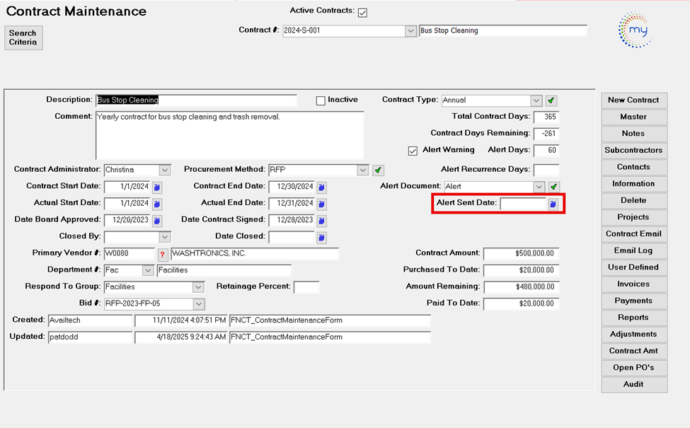
Task: Click the New Contract button
Action: (x=633, y=100)
